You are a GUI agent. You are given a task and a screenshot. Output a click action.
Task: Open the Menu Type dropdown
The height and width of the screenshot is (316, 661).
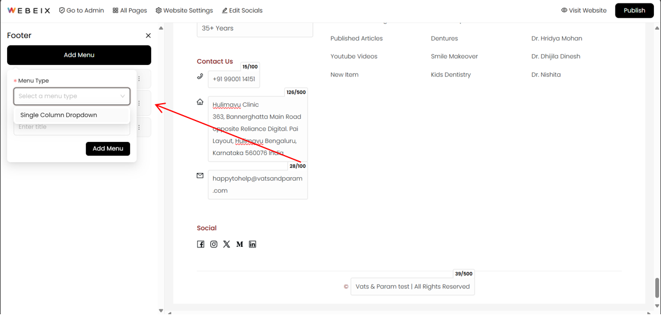72,97
